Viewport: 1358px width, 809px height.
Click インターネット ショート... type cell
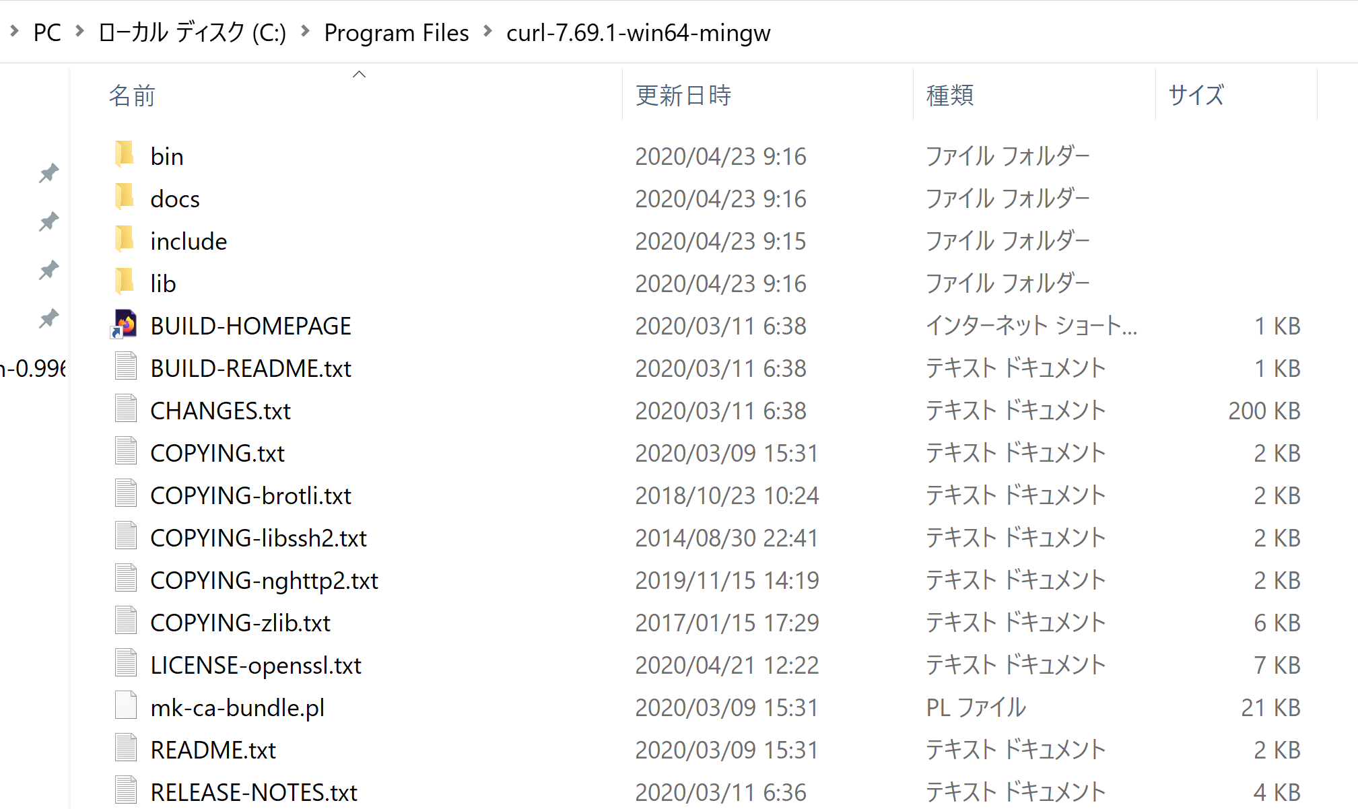pyautogui.click(x=1031, y=326)
